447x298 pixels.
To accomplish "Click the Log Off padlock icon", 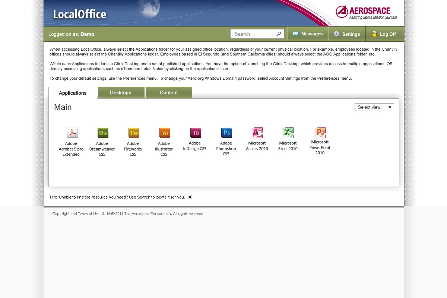I will click(374, 34).
